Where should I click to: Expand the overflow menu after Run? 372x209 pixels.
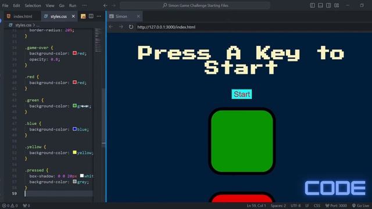84,5
